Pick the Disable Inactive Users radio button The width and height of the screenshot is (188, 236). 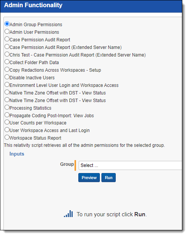7,77
